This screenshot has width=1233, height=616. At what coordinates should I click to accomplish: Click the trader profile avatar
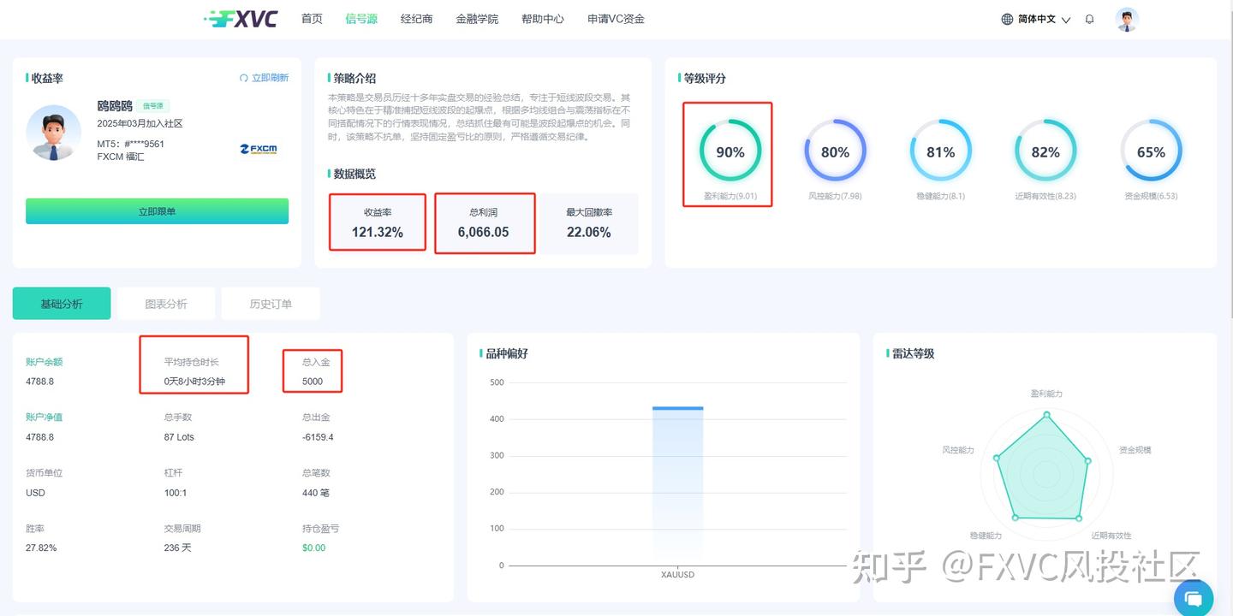point(54,132)
